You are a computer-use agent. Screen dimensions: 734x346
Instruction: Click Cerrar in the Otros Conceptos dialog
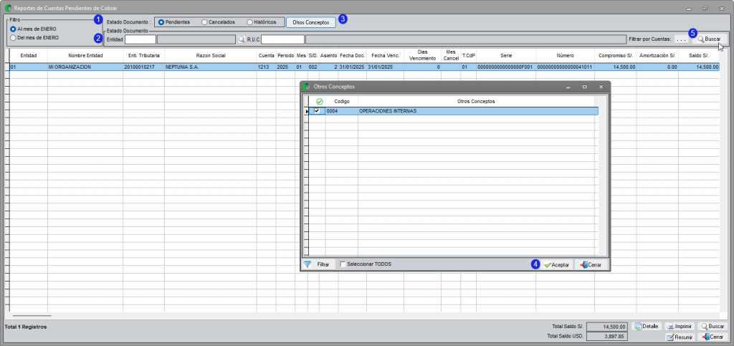click(591, 264)
